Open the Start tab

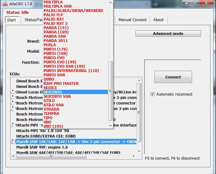point(11,20)
